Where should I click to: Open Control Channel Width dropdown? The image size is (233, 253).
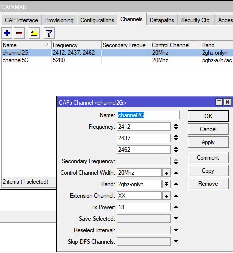pos(166,173)
